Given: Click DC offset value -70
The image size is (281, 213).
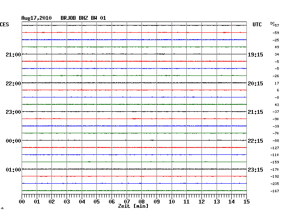Looking at the screenshot, I should (276, 133).
